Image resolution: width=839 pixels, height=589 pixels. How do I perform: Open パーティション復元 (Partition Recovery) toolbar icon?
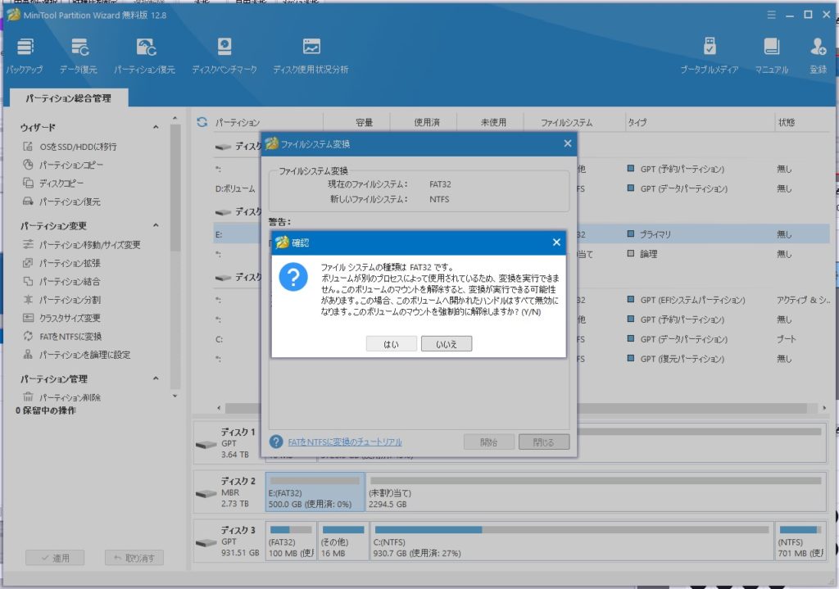(144, 55)
